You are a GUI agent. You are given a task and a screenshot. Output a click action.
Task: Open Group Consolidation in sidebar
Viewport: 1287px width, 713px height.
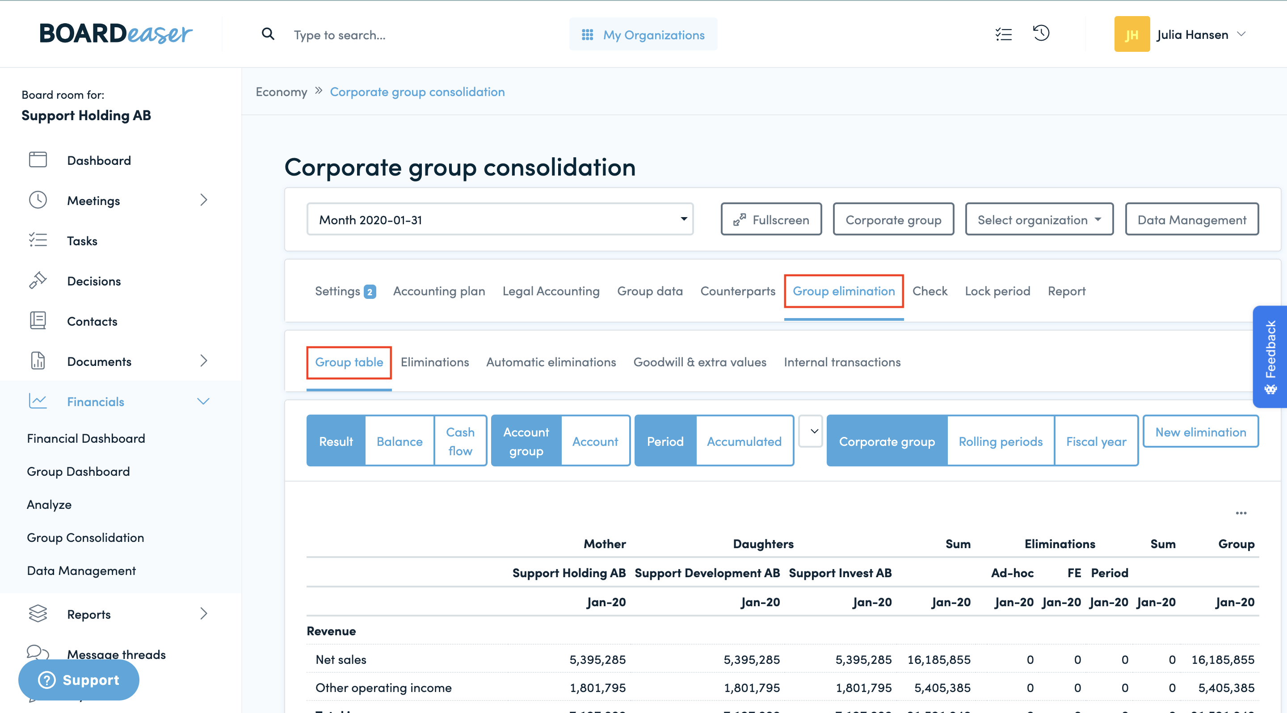click(x=85, y=537)
